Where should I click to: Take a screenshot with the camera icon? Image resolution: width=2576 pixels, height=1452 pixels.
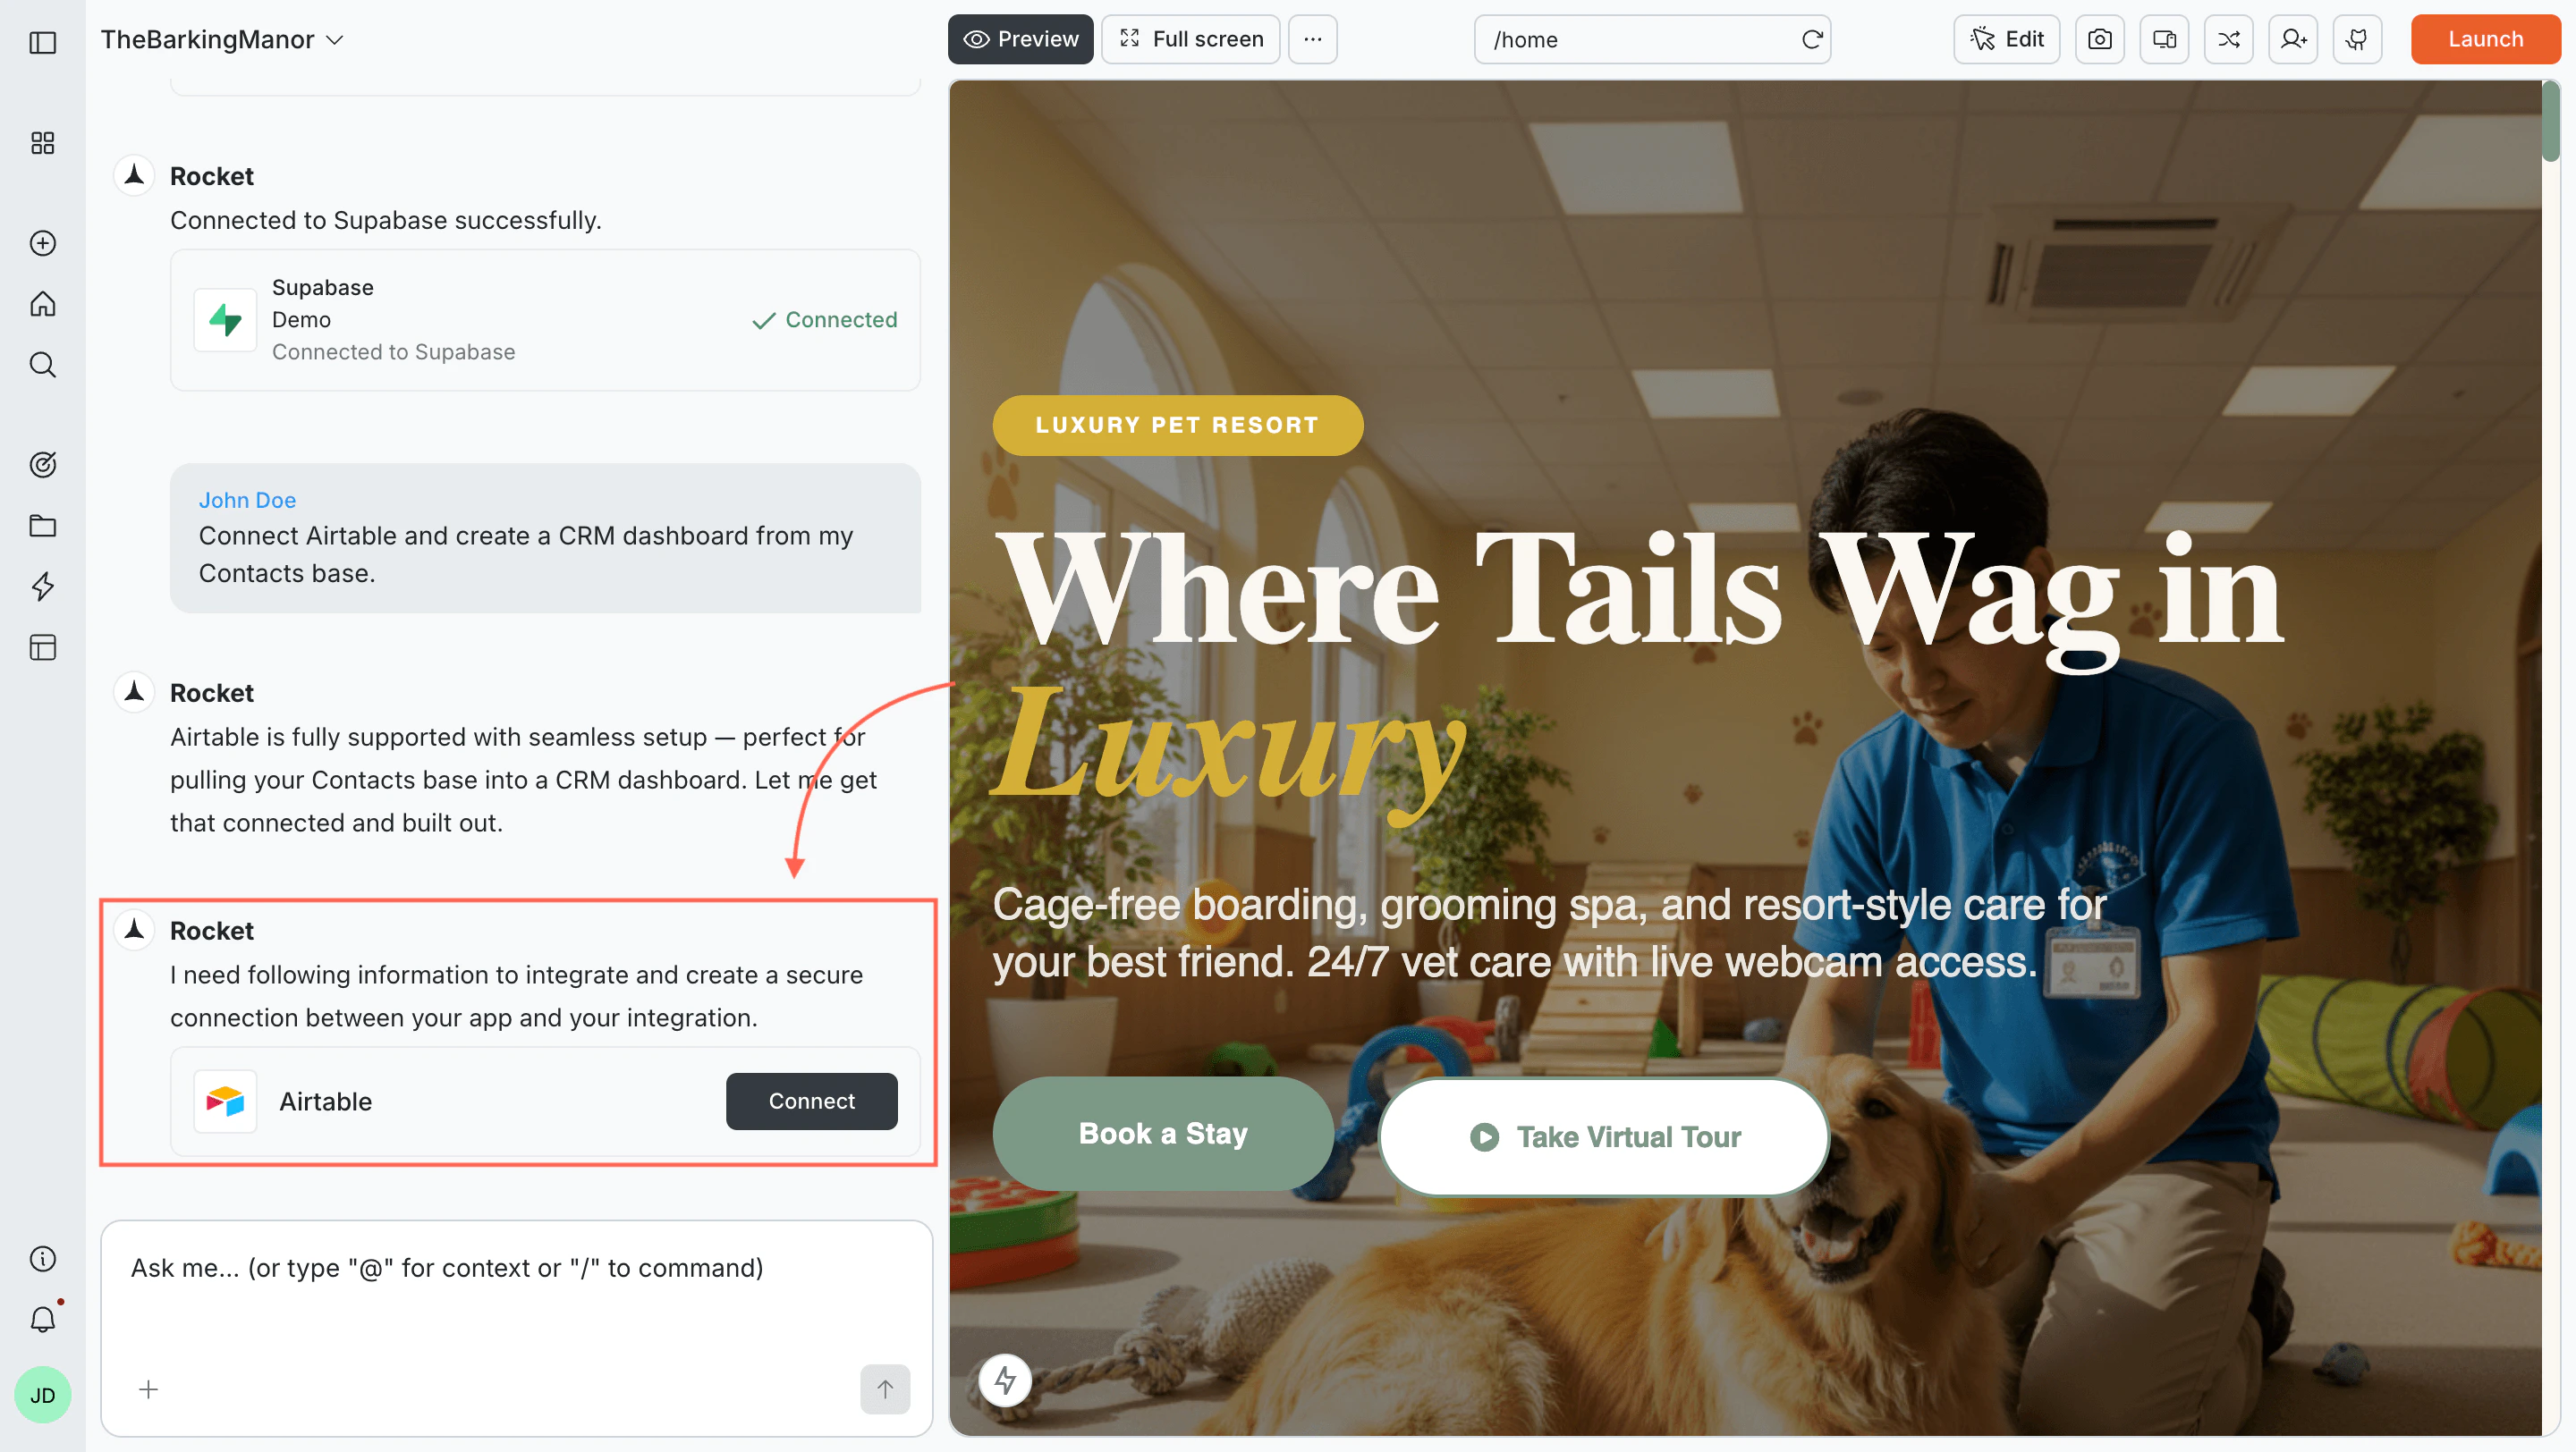tap(2099, 39)
